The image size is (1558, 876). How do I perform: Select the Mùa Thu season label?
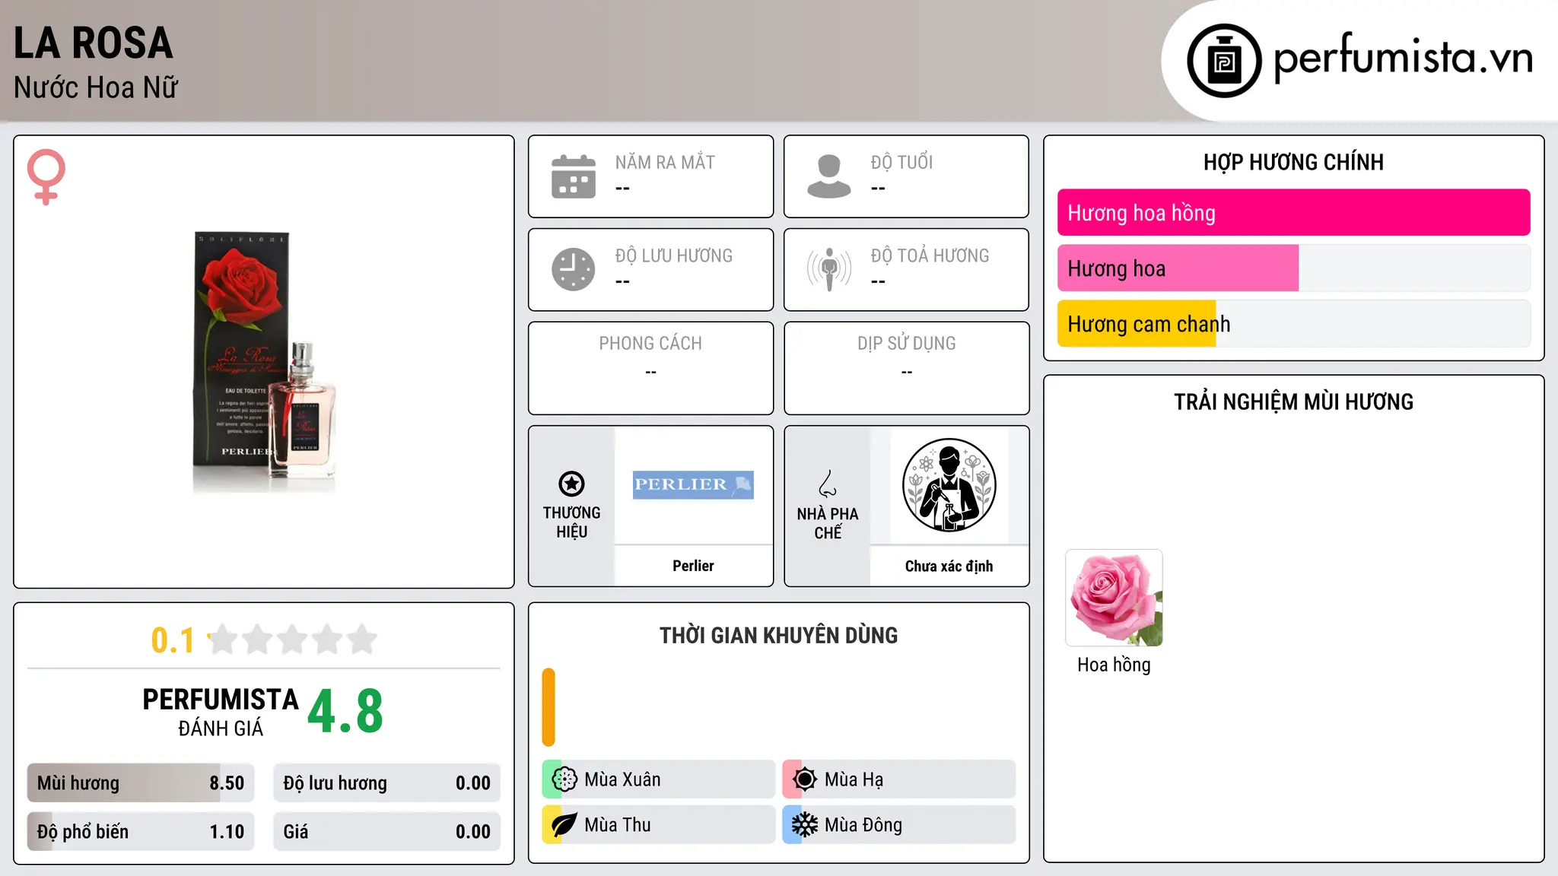pos(618,825)
